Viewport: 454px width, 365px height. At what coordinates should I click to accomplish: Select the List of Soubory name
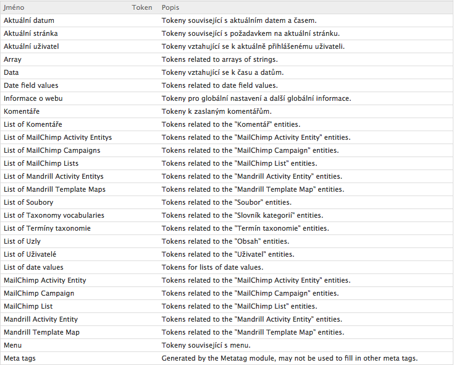coord(28,202)
